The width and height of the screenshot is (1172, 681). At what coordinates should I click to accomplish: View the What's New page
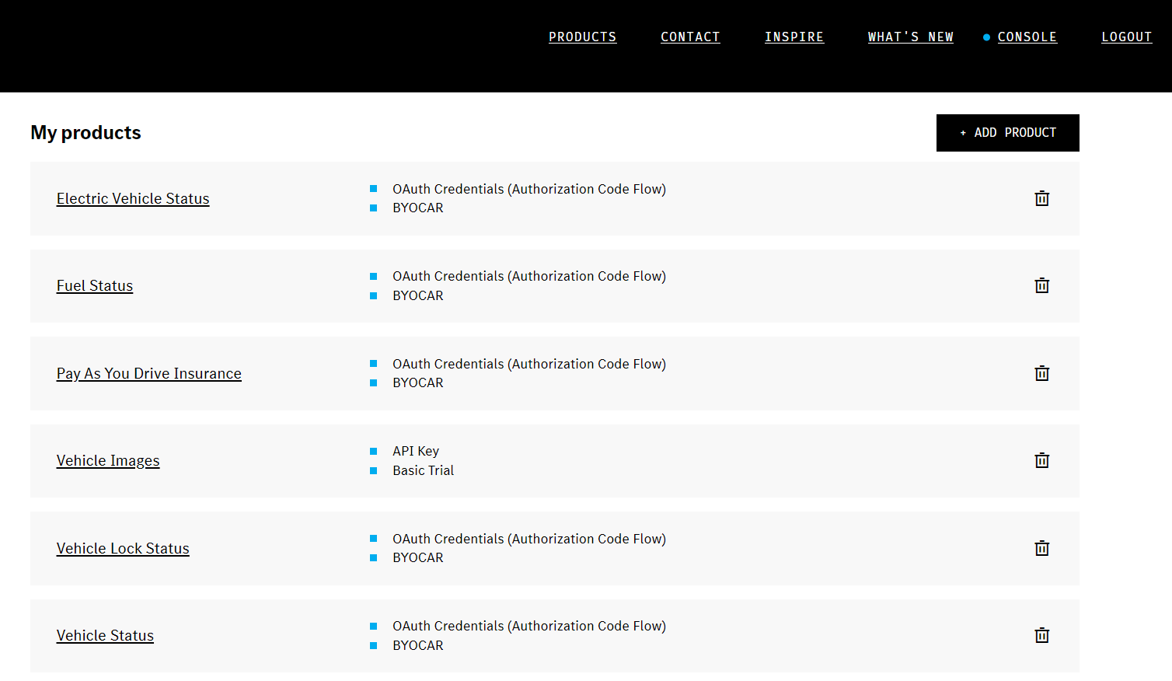pos(910,37)
